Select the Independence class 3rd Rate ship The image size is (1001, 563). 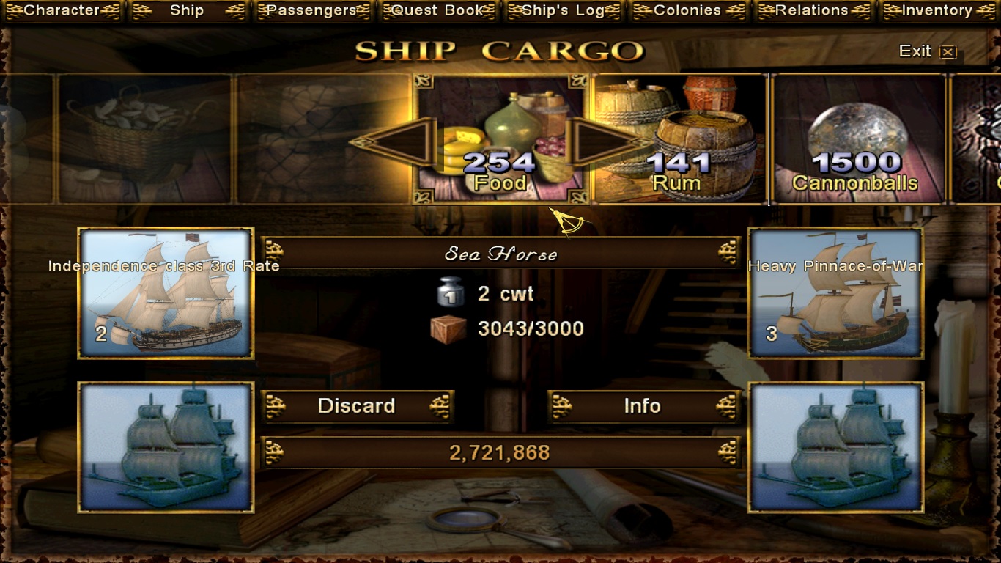166,293
